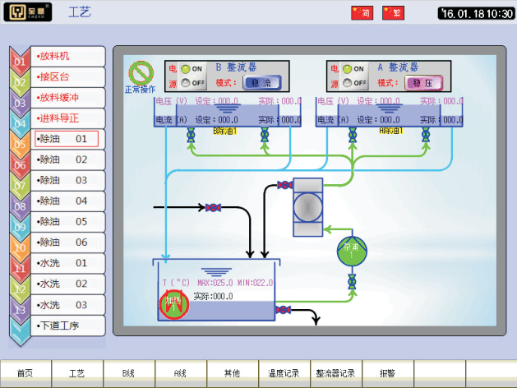Select 除油 01 in process list
This screenshot has height=388, width=517.
(x=66, y=139)
